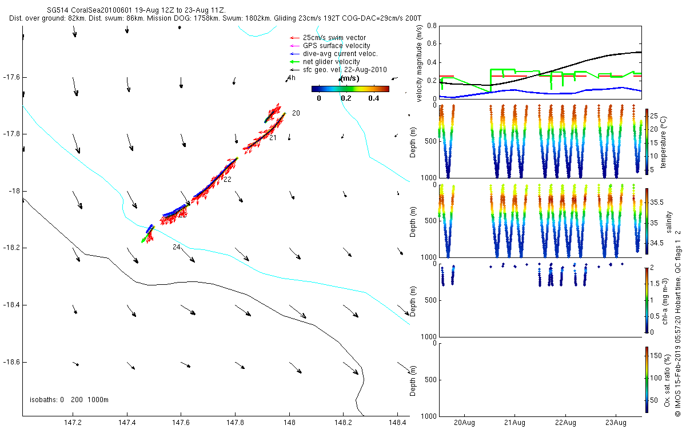This screenshot has width=686, height=429.
Task: Select the salinity colorbar
Action: pyautogui.click(x=646, y=220)
